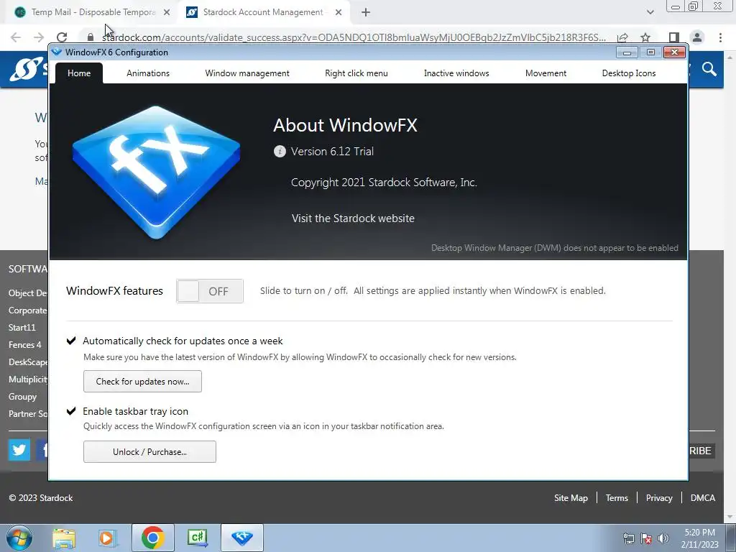Open the DMCA footer link
Screen dimensions: 736x552
703,498
